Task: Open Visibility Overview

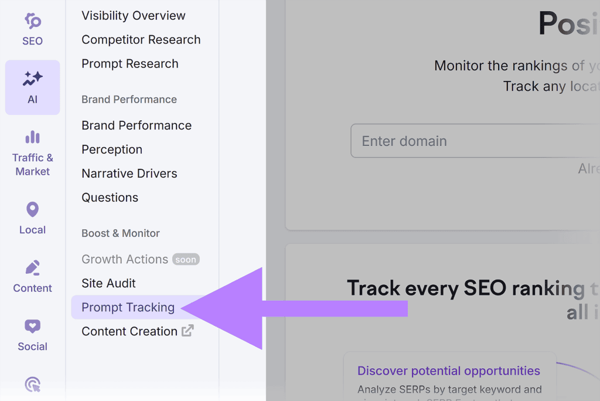Action: 133,15
